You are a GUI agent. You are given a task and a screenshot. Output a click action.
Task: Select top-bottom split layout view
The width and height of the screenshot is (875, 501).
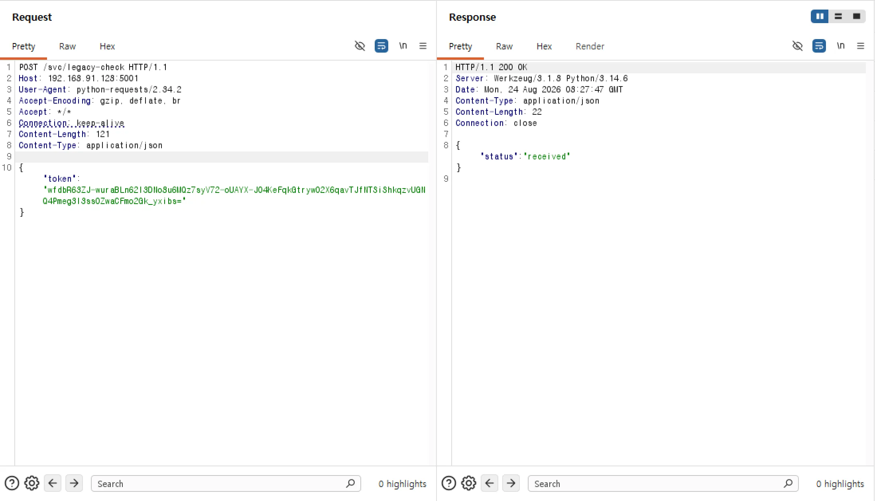click(838, 16)
